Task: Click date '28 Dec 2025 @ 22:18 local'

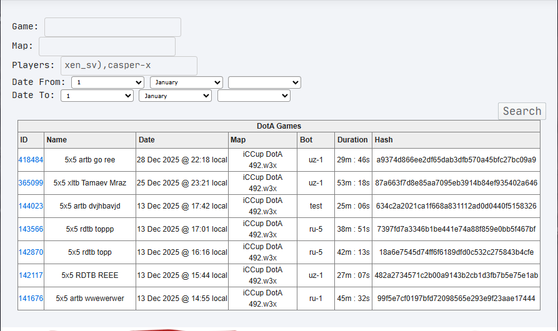Action: click(182, 160)
